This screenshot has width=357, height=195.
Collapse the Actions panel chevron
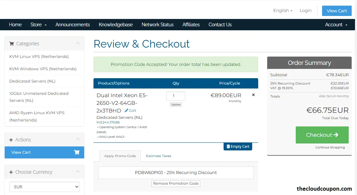tap(78, 139)
